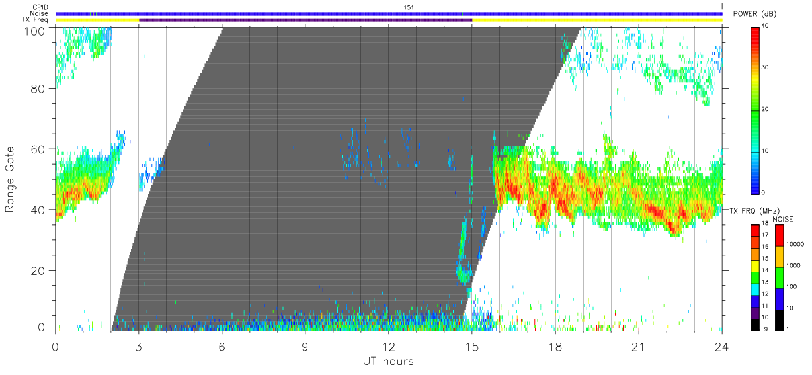Image resolution: width=812 pixels, height=375 pixels.
Task: Click the green middle of the POWER color bar
Action: point(755,112)
